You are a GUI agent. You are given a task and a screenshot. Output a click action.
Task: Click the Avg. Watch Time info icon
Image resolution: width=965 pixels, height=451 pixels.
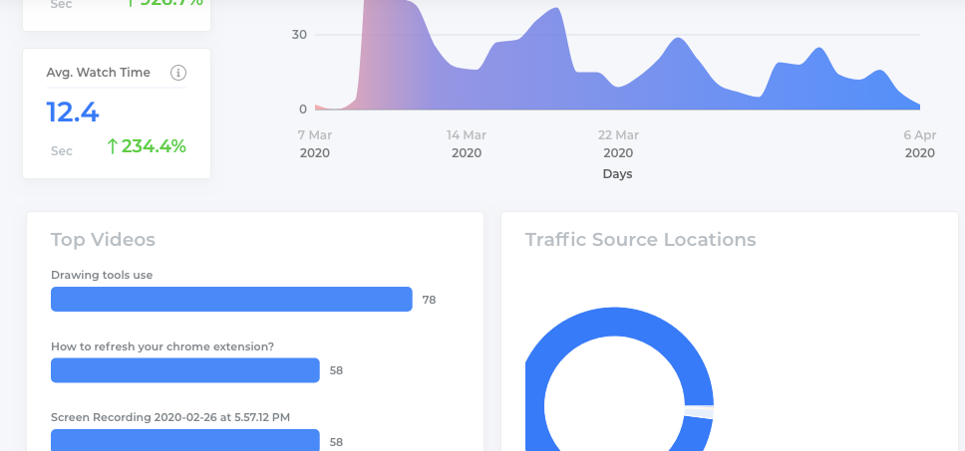[177, 73]
